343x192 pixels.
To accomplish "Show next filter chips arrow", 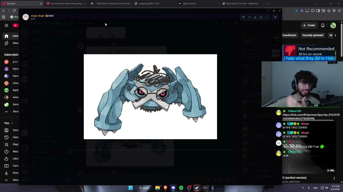I will click(x=335, y=35).
